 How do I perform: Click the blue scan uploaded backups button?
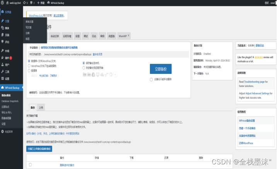click(39, 149)
